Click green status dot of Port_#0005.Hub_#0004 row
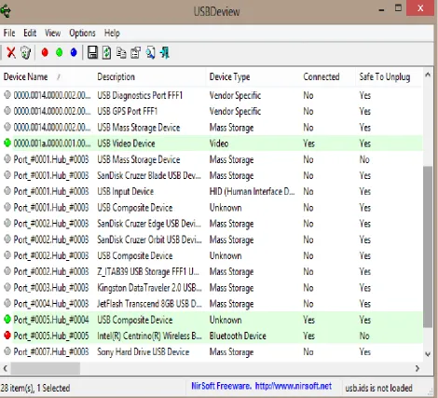This screenshot has height=398, width=438. point(7,319)
